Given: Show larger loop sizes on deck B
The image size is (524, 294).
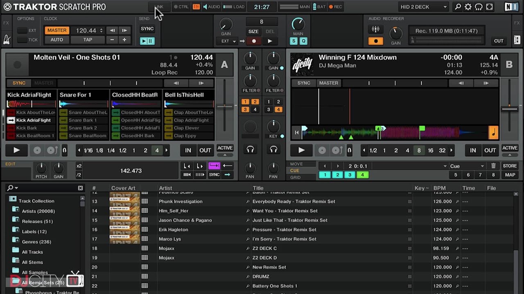Looking at the screenshot, I should pyautogui.click(x=452, y=150).
